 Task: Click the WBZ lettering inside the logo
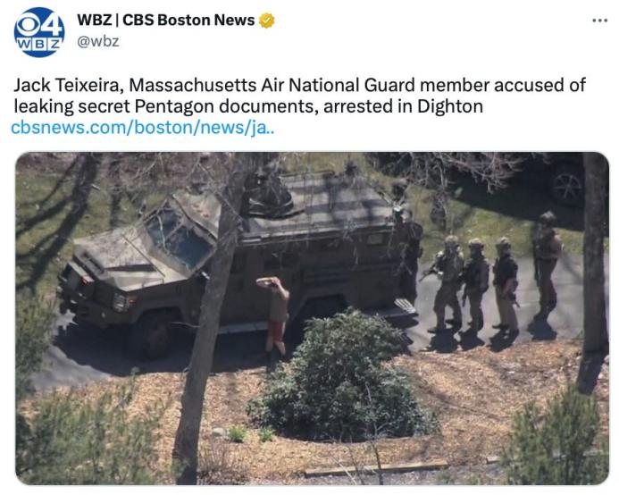click(39, 44)
